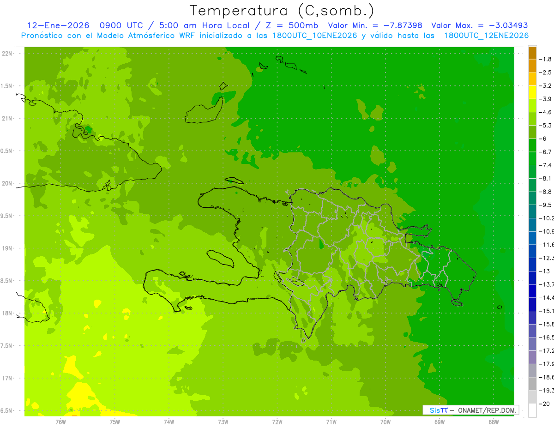Click the 'Valor Max. = -3.03493' text
554x428 pixels.
[x=480, y=25]
